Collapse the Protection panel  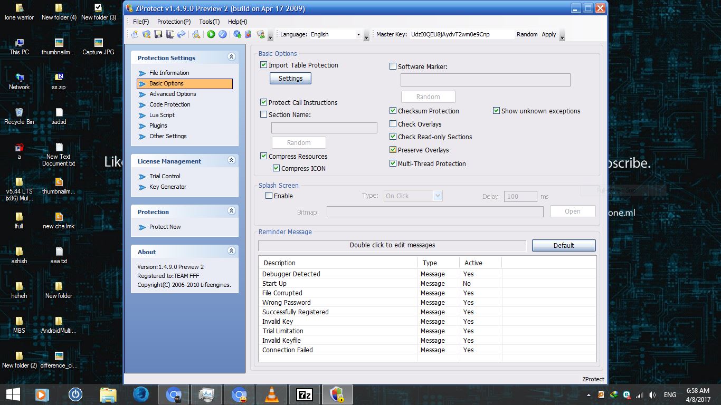pos(231,210)
